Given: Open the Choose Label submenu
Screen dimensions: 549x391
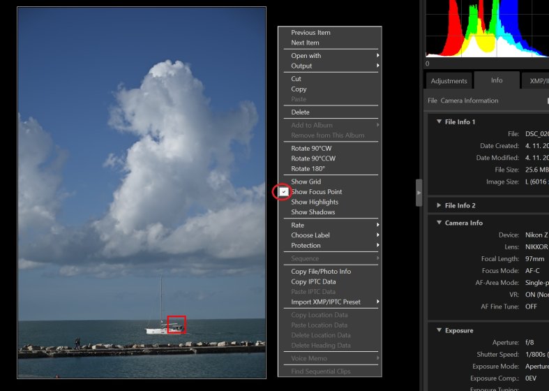Looking at the screenshot, I should pos(330,235).
